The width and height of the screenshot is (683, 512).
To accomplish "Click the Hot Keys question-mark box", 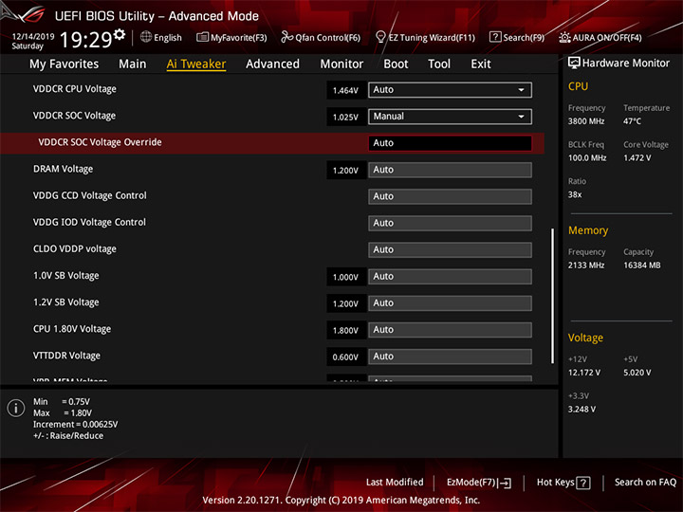I will point(583,483).
